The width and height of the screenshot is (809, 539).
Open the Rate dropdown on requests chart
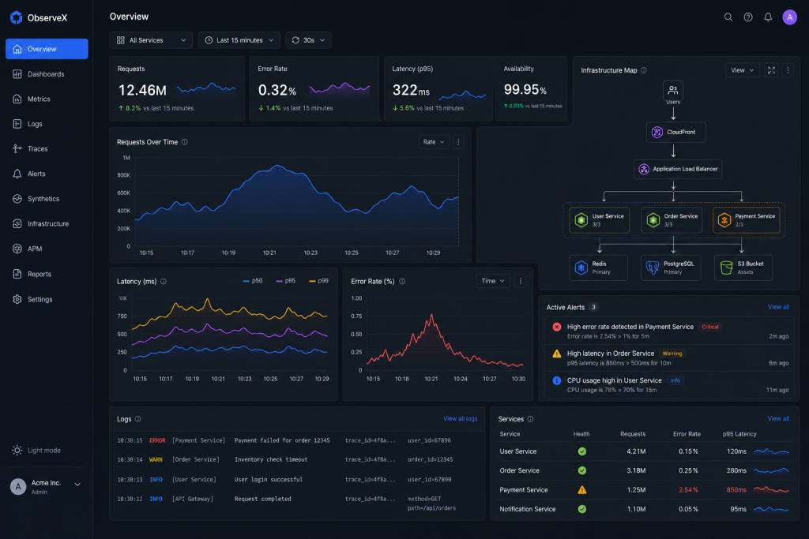click(x=434, y=142)
